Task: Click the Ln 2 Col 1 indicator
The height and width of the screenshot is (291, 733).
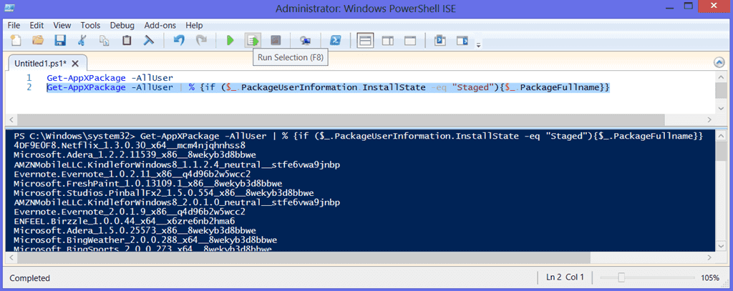Action: pos(565,277)
